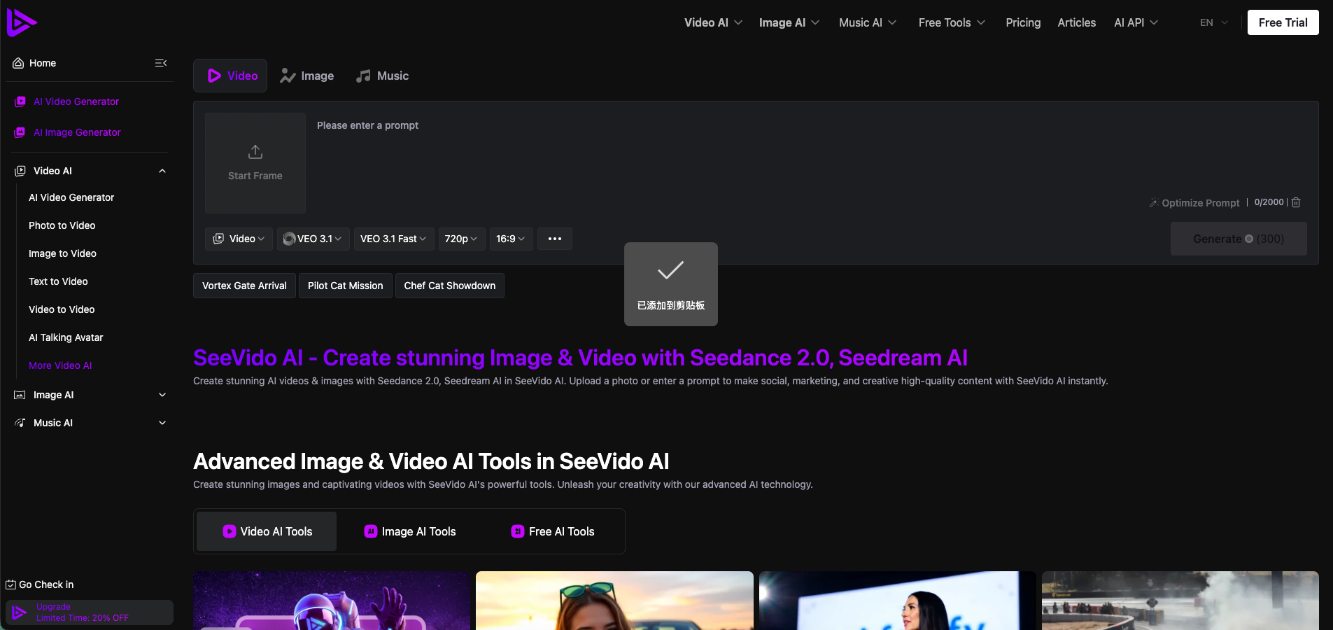Viewport: 1333px width, 630px height.
Task: Click the SeeVido logo icon
Action: coord(21,22)
